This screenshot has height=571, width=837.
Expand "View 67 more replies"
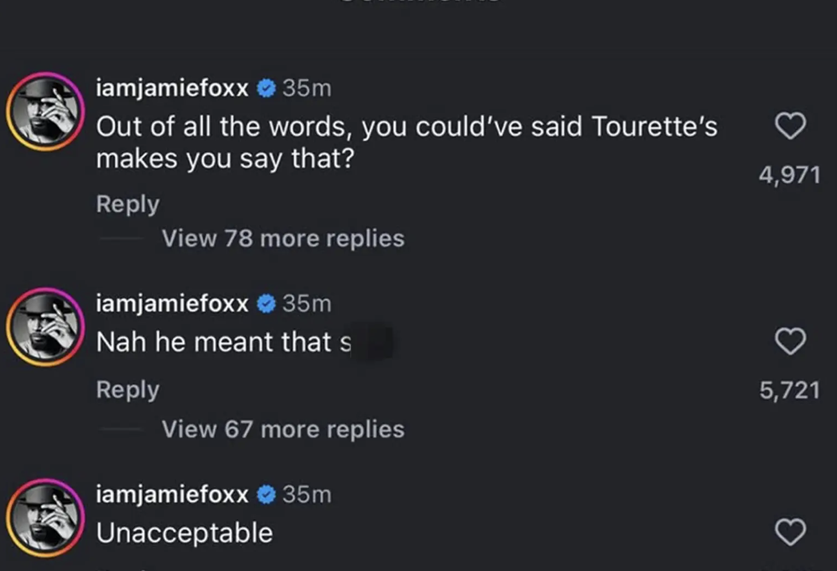(282, 429)
